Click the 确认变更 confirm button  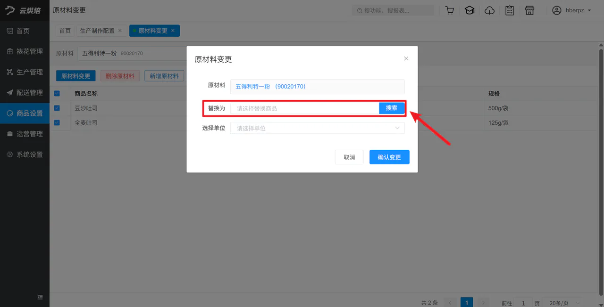click(x=389, y=157)
